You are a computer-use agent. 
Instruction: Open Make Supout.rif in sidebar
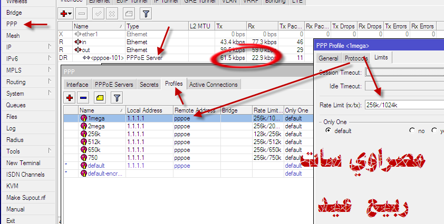pos(26,198)
